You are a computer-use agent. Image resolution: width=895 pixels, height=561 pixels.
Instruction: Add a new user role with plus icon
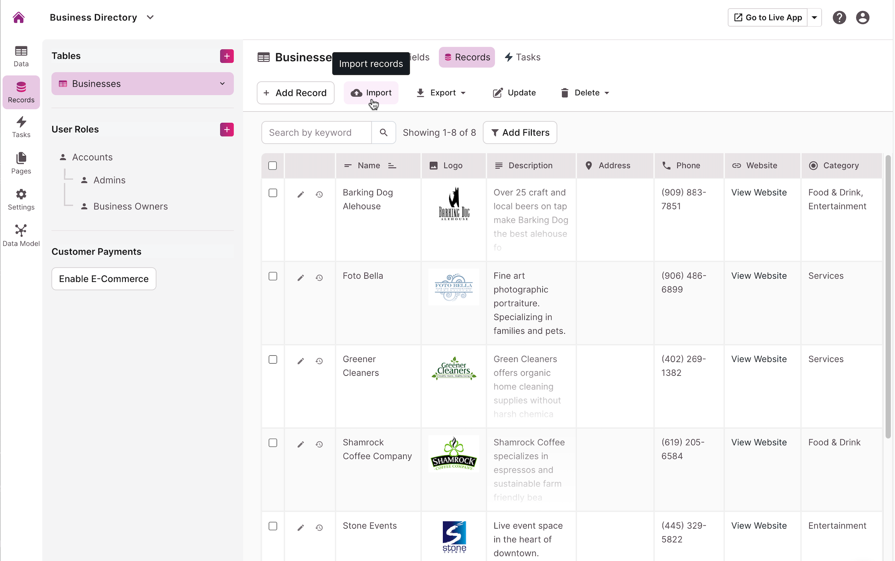pos(227,130)
